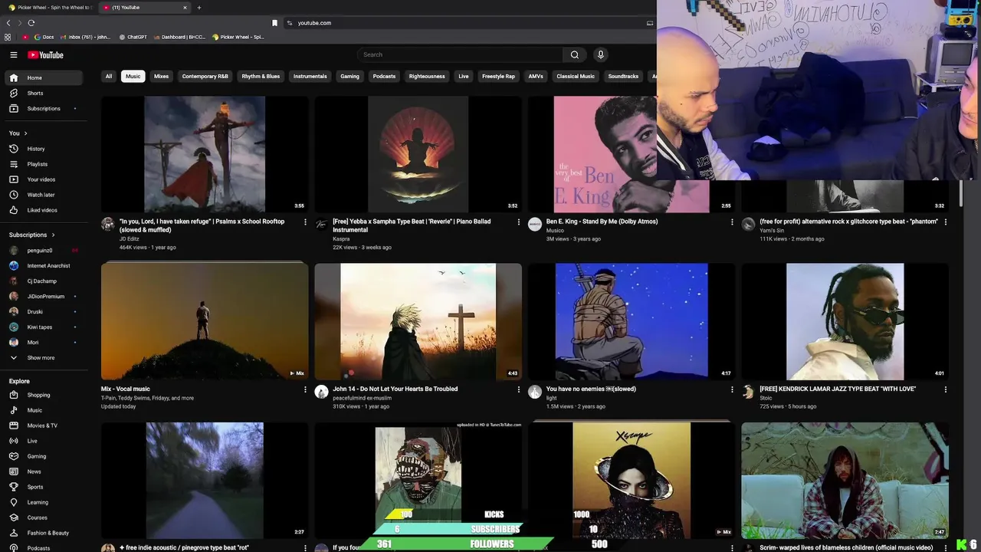This screenshot has height=552, width=981.
Task: Click the JD Editz channel name
Action: point(128,239)
